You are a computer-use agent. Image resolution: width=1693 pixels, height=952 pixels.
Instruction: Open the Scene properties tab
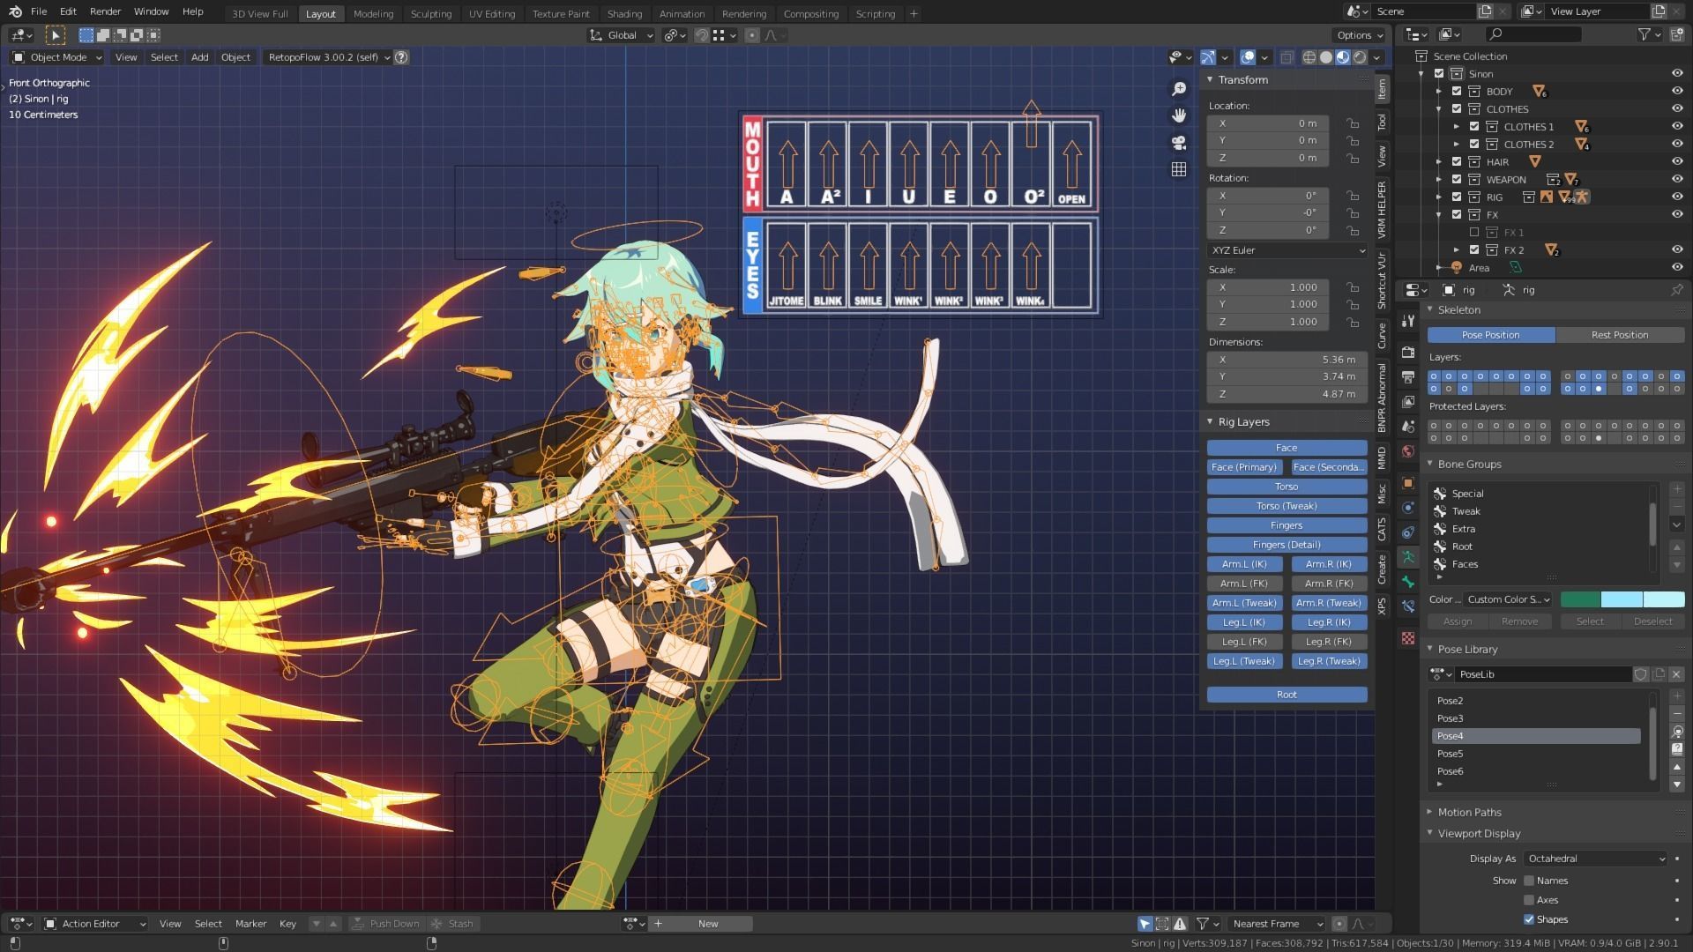click(1408, 427)
